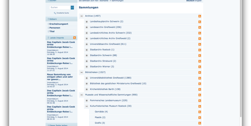Open Gemälde (4) collection

(101, 112)
